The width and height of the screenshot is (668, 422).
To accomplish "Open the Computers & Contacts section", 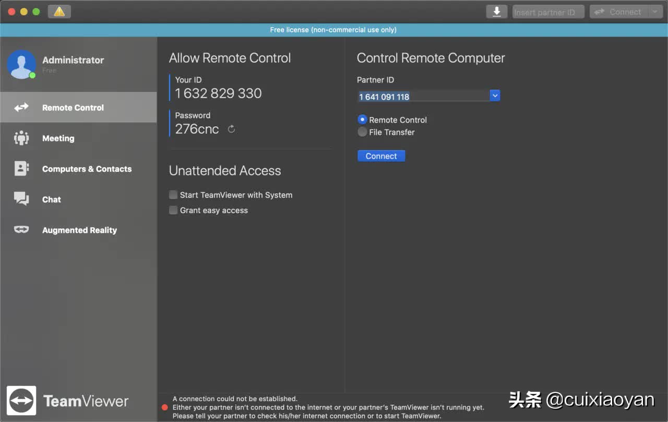I will tap(87, 169).
